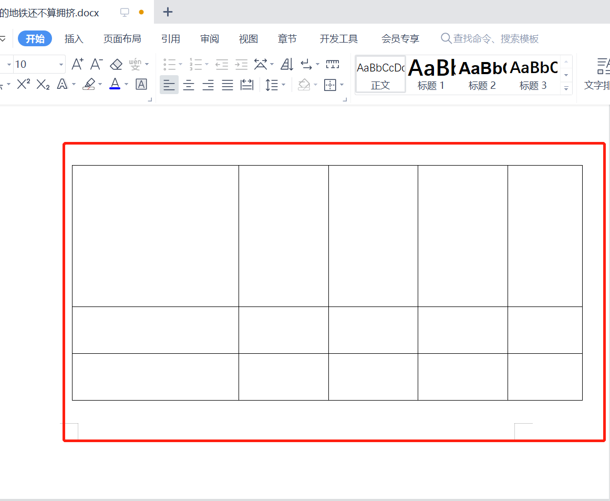Expand highlight color dropdown arrow
This screenshot has height=501, width=610.
coord(100,84)
